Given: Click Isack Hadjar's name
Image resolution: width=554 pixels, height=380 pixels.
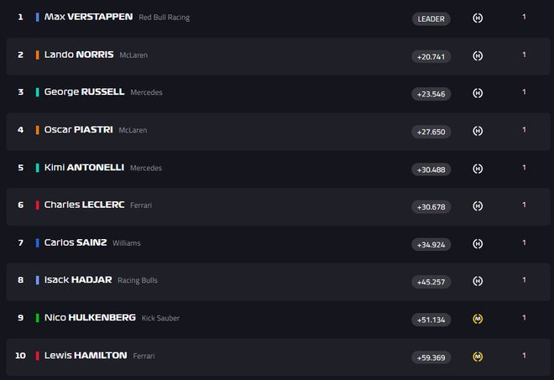Looking at the screenshot, I should (x=78, y=280).
